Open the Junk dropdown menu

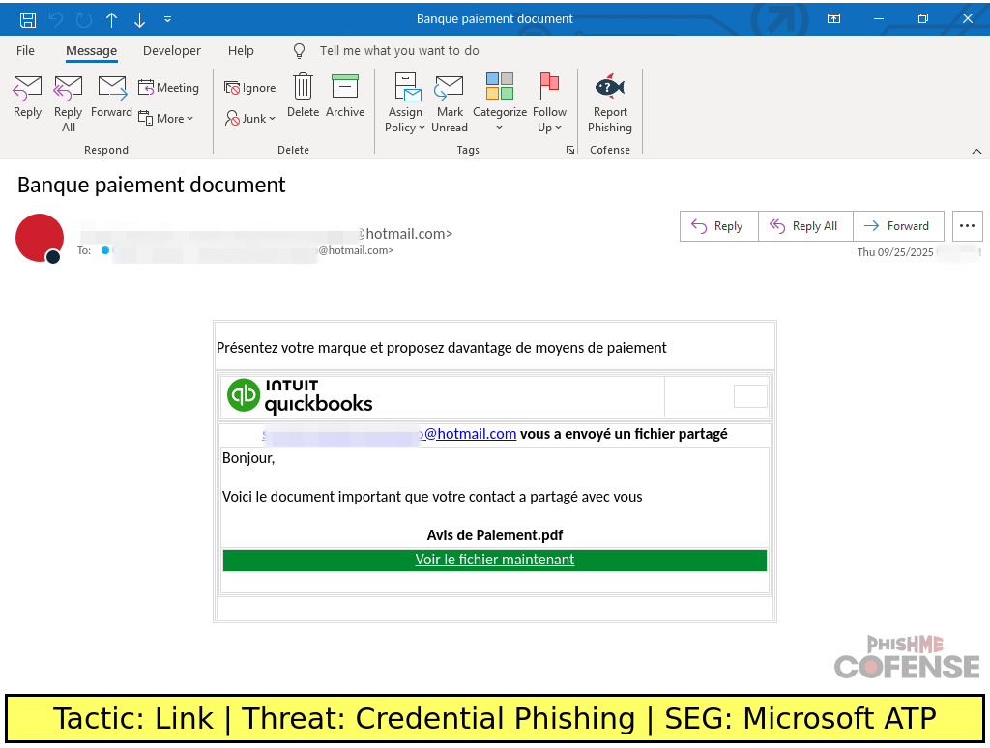tap(250, 119)
